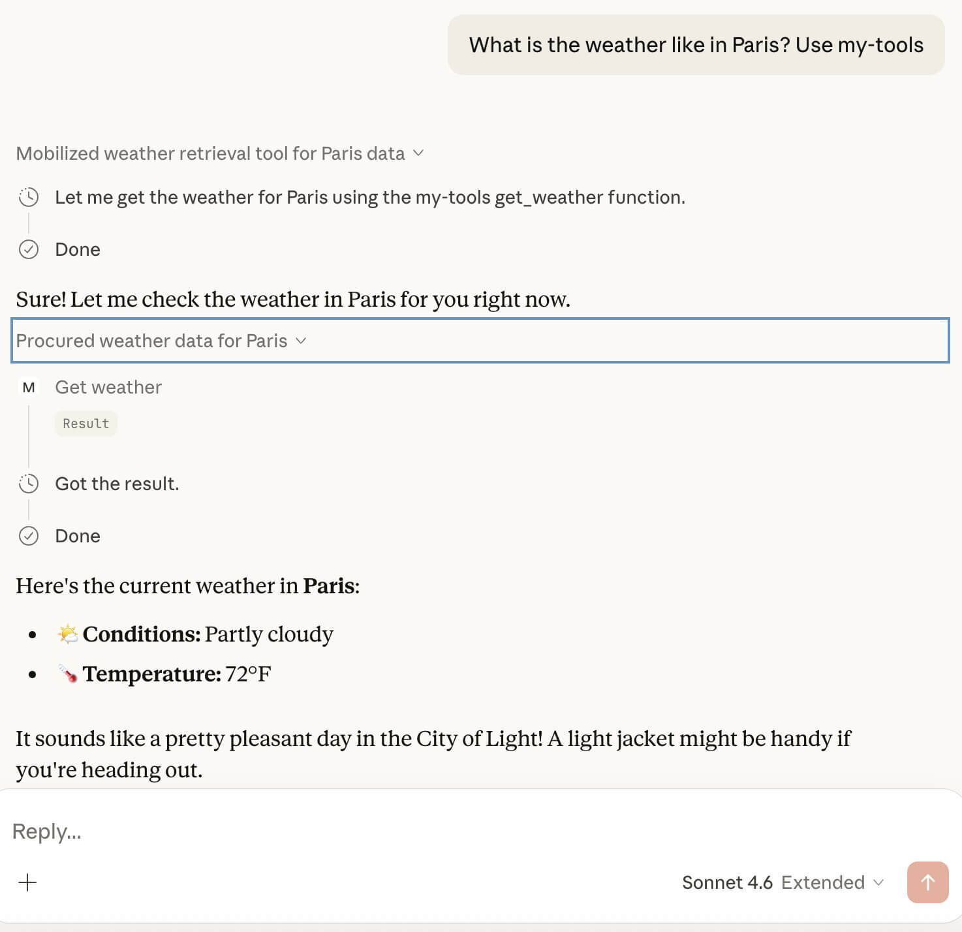Screen dimensions: 962x932
Task: Click the clock icon next to 'Let me get the weather'
Action: point(29,197)
